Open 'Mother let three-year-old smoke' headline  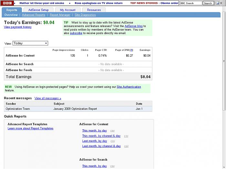pyautogui.click(x=42, y=3)
